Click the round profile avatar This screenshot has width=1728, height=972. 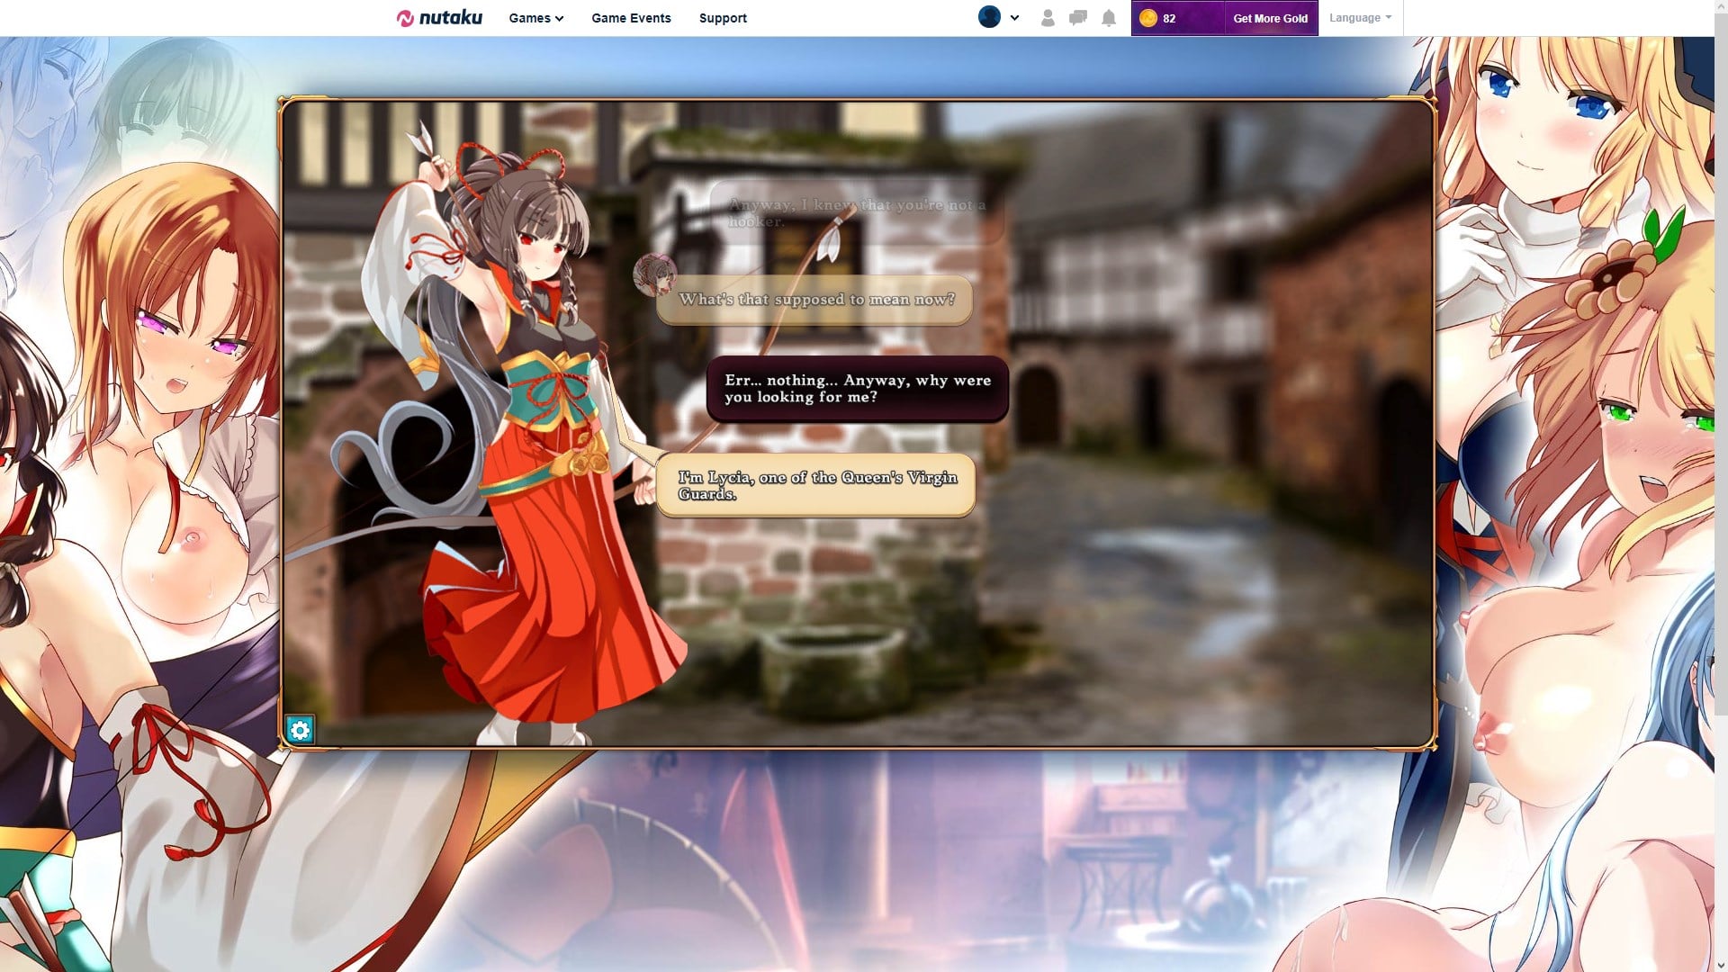[x=989, y=17]
